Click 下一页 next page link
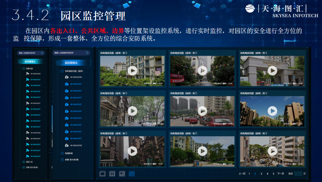 pos(280,174)
